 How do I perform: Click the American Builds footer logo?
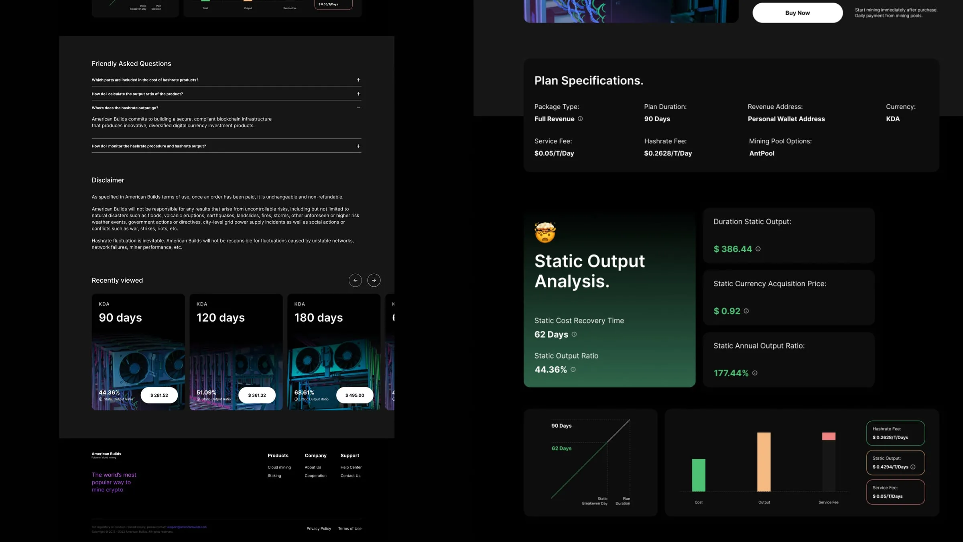coord(106,455)
